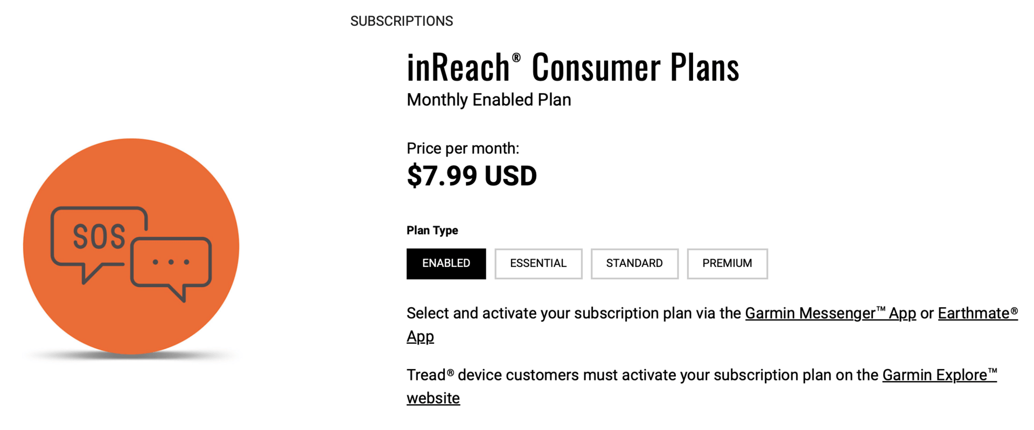Click the Plan Type label

pos(432,230)
